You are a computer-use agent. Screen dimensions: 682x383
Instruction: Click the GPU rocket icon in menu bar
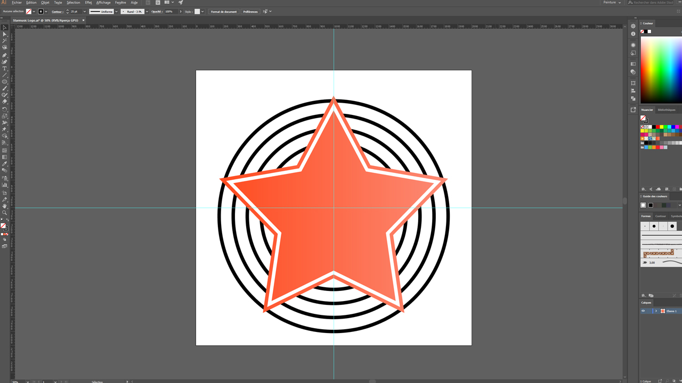181,3
